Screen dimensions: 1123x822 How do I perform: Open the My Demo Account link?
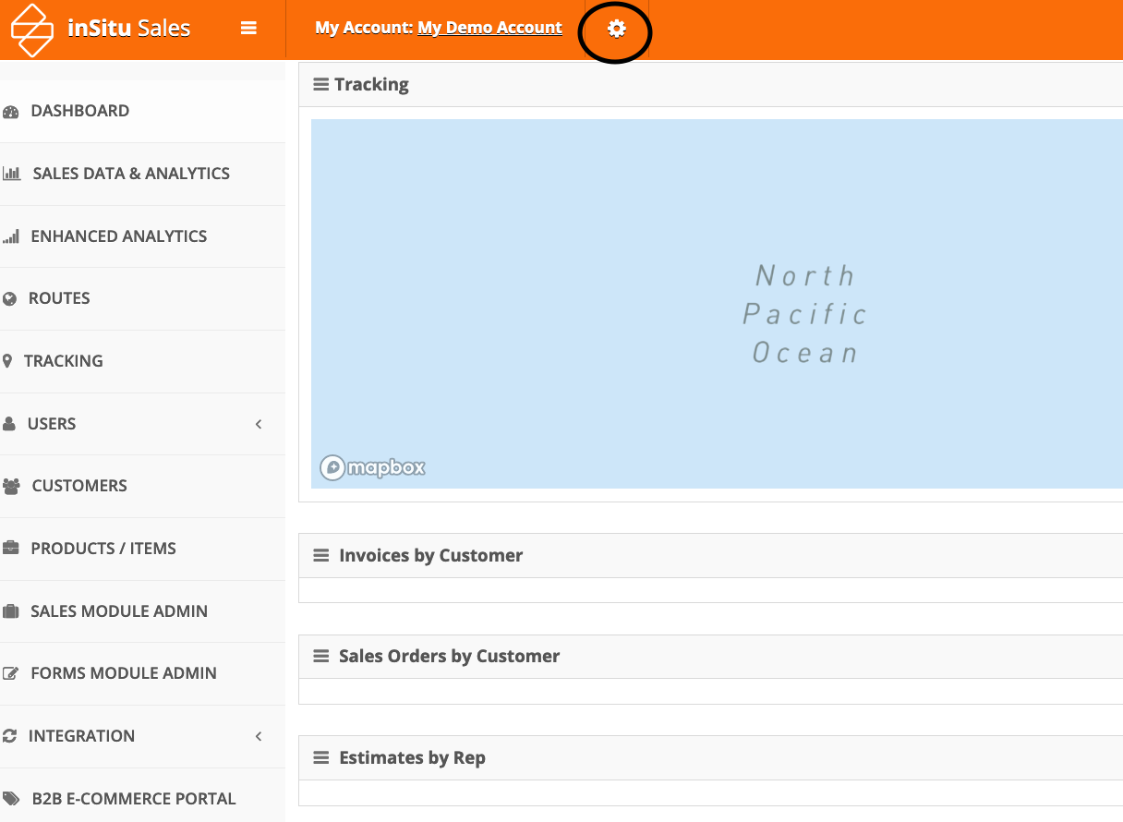point(489,28)
